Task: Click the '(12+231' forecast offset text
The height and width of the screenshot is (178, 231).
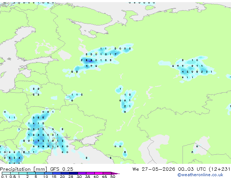Action: point(220,169)
